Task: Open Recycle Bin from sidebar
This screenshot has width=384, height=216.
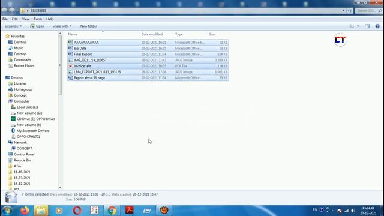Action: [x=22, y=160]
